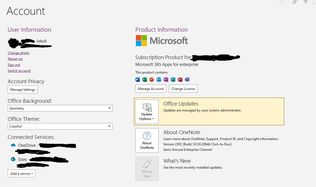Open the Office Theme dropdown

(60, 126)
